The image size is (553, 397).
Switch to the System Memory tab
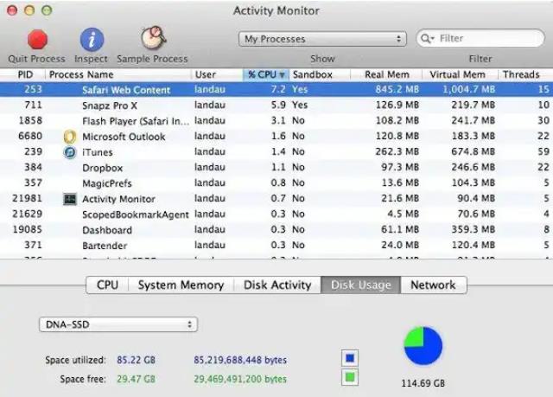tap(181, 285)
